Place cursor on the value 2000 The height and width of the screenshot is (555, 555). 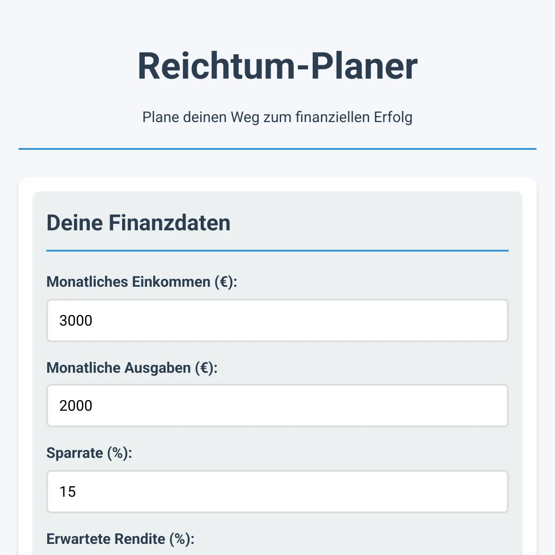tap(76, 406)
